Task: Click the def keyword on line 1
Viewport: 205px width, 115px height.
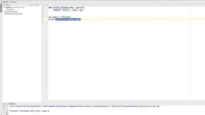Action: (50, 8)
